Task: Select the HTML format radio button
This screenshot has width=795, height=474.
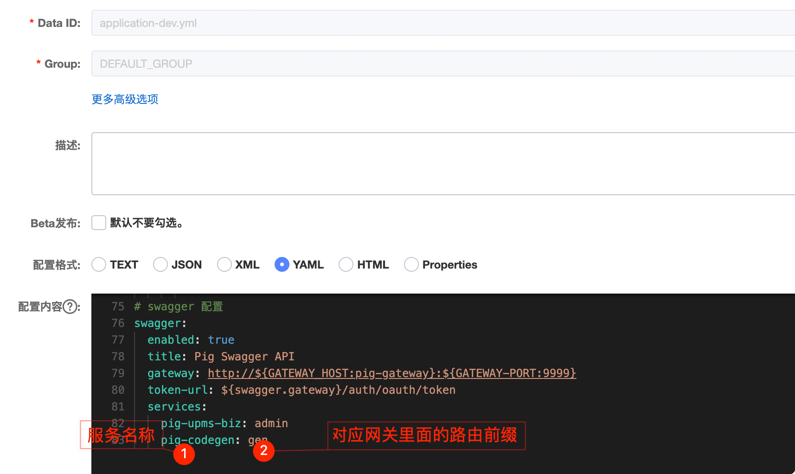Action: (346, 264)
